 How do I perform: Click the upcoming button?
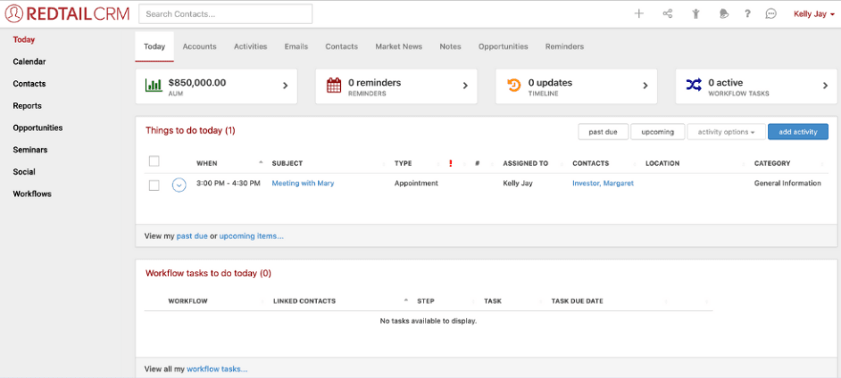pyautogui.click(x=657, y=132)
